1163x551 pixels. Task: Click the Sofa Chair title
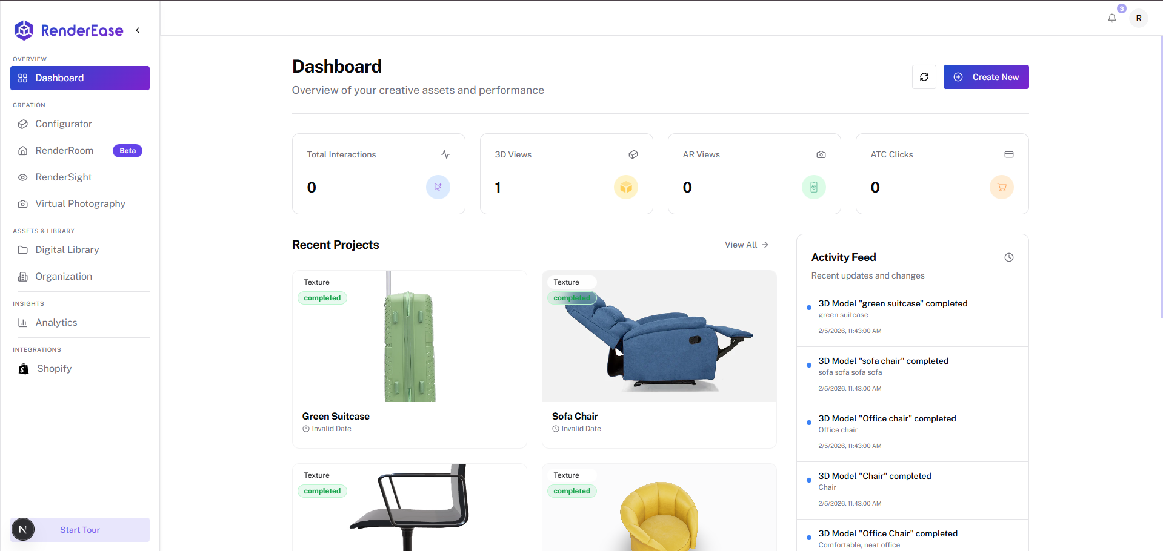point(575,417)
